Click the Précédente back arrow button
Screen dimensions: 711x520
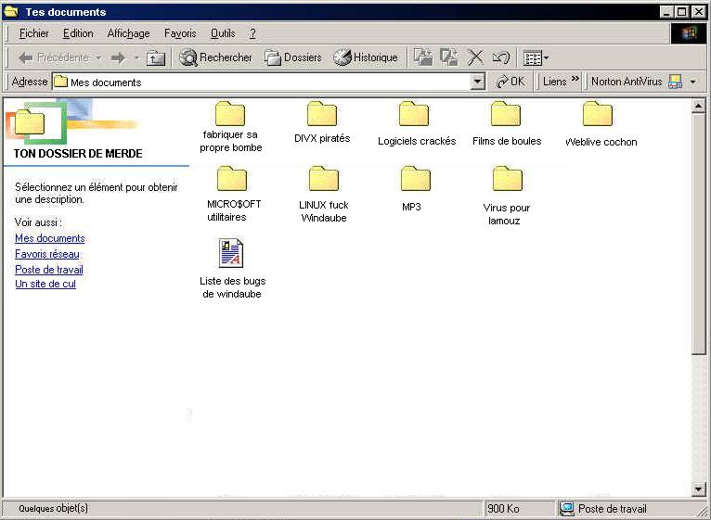(53, 57)
